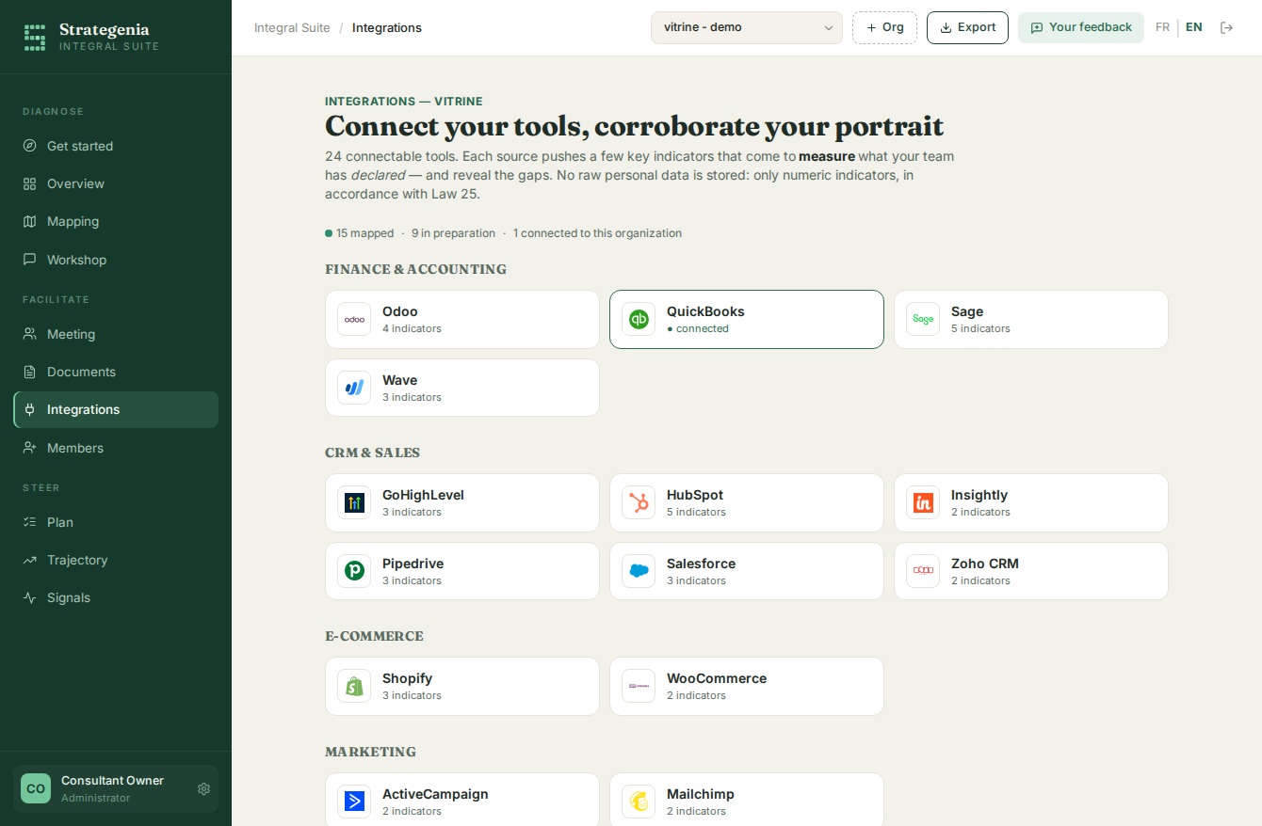1262x826 pixels.
Task: Click the Insightly card title
Action: [979, 495]
